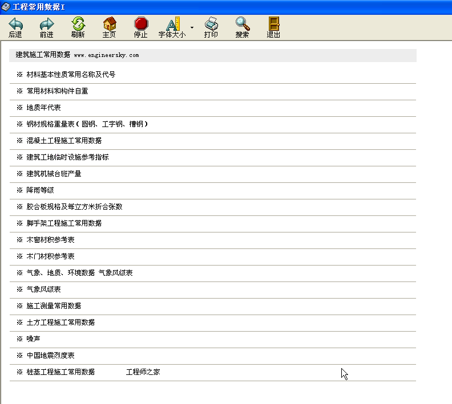Open 桩基工程施工常用数据 link
The width and height of the screenshot is (452, 404).
pos(60,372)
